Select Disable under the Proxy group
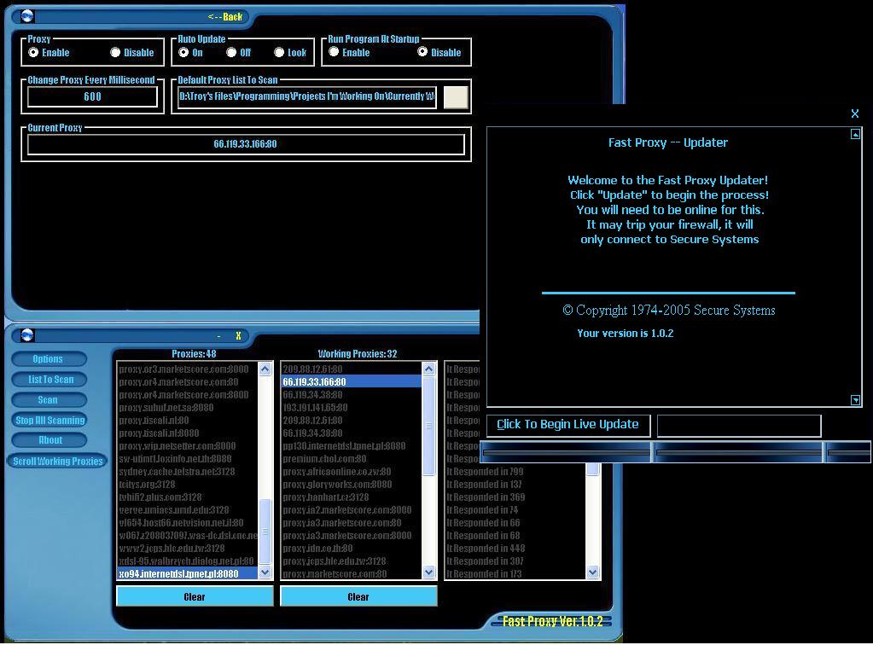The width and height of the screenshot is (873, 645). (115, 52)
